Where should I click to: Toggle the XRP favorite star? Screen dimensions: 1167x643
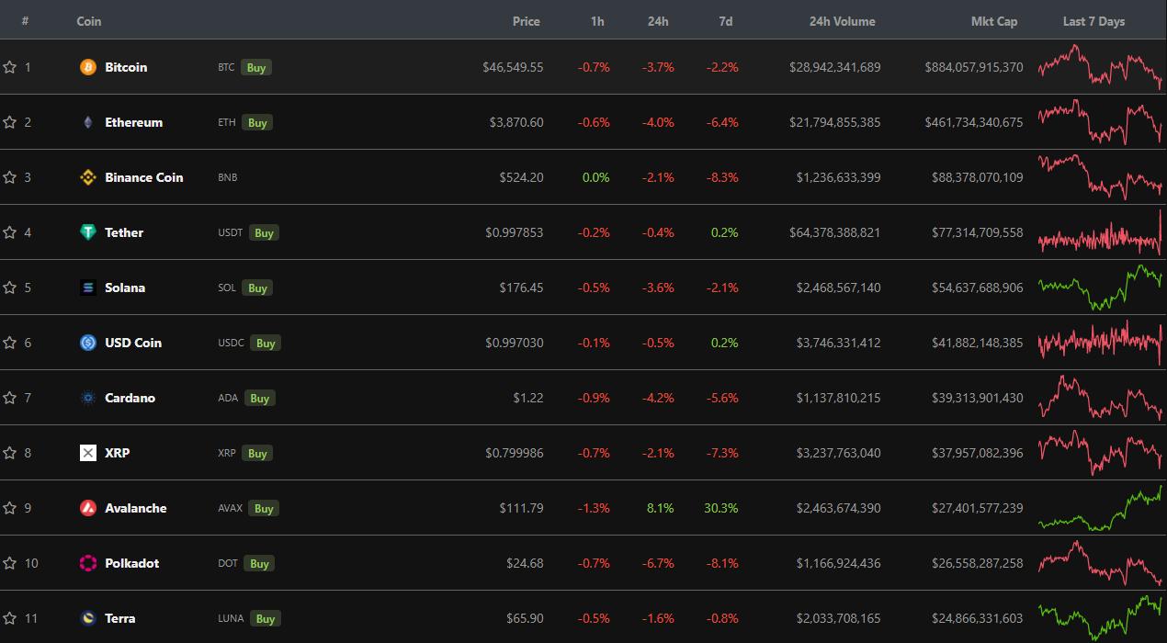coord(9,453)
